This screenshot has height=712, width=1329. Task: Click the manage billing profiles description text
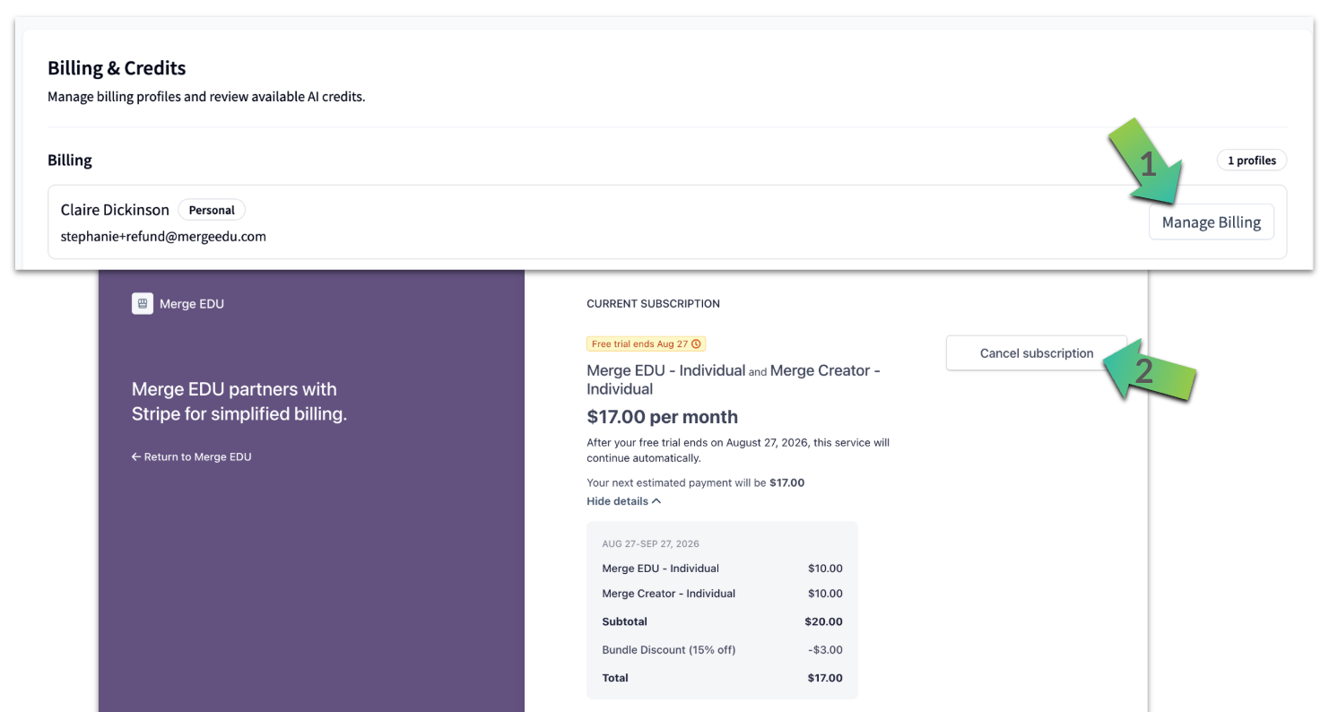(206, 97)
